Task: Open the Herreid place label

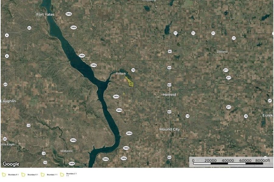Action: tap(169, 95)
